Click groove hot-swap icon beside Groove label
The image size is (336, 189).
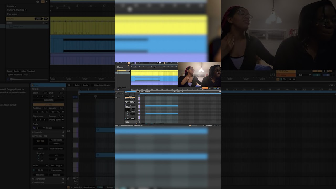point(60,116)
